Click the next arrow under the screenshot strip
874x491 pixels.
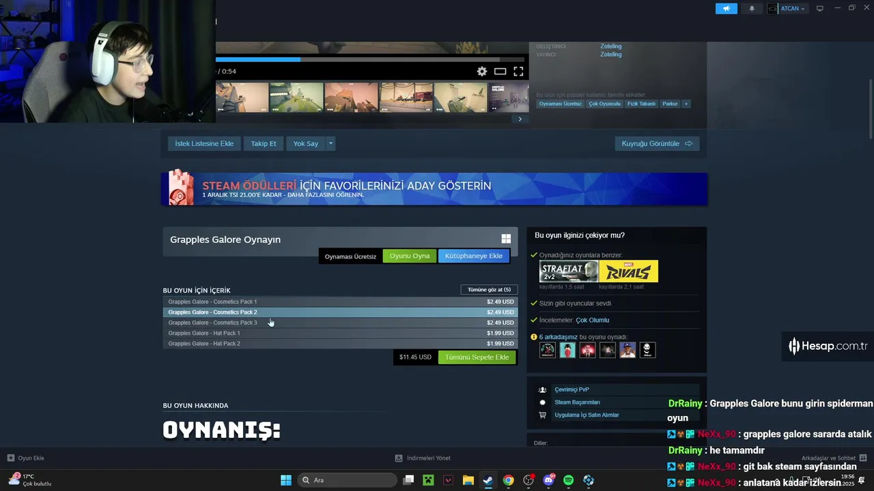pos(520,119)
